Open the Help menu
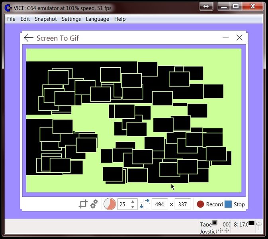The image size is (268, 239). (120, 19)
